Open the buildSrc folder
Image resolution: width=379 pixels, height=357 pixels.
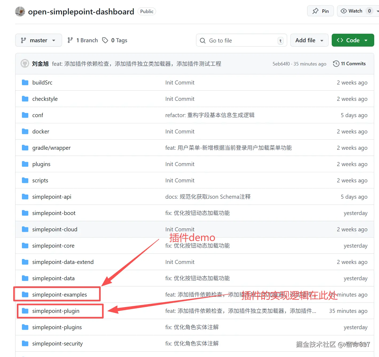point(42,82)
